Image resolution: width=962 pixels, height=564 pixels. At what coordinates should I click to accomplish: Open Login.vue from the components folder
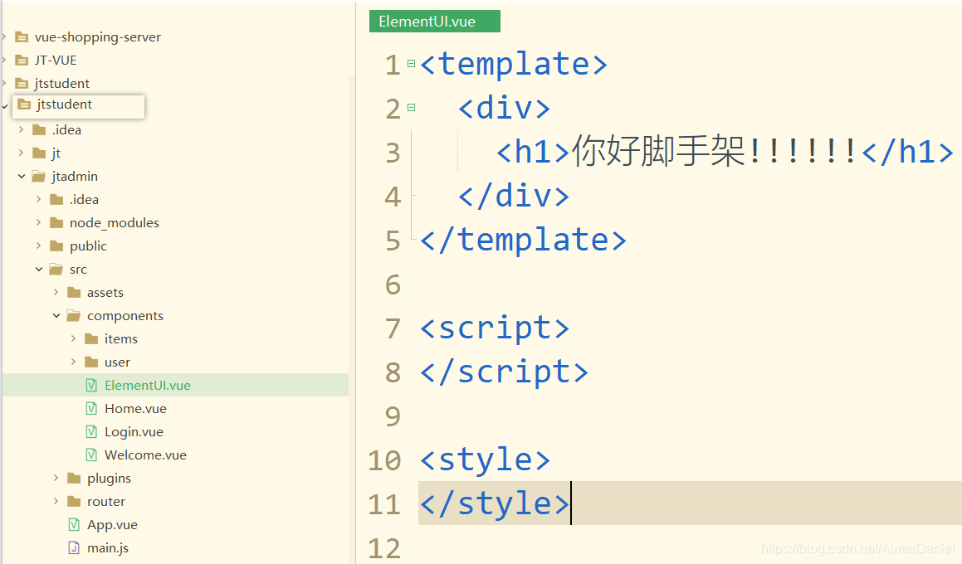pyautogui.click(x=134, y=432)
